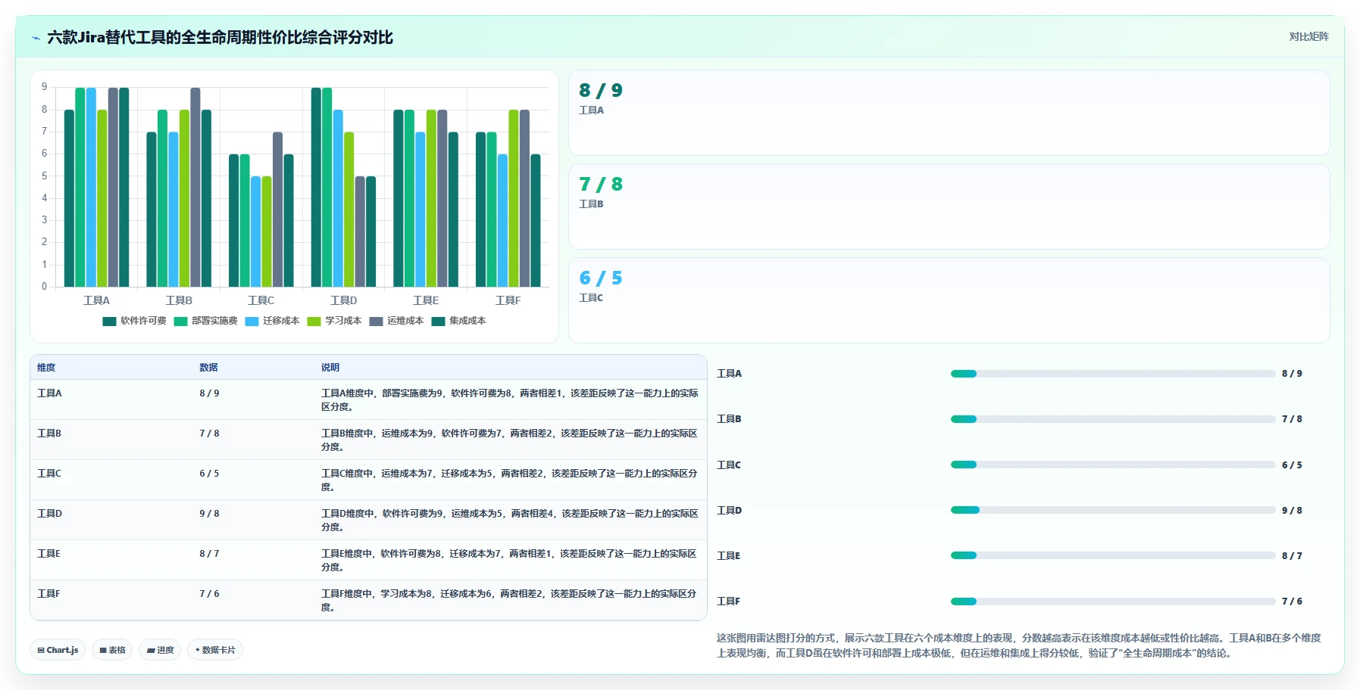Click the 表格 tag
The height and width of the screenshot is (690, 1360).
coord(112,650)
